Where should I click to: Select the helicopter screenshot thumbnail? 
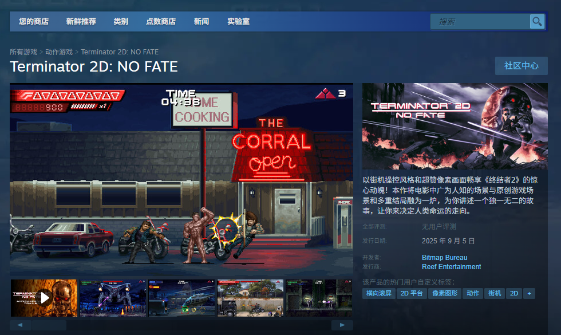[x=181, y=298]
